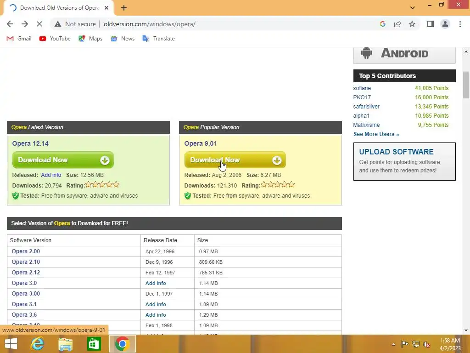This screenshot has width=470, height=353.
Task: Click Add info in Opera 3.0 row
Action: pyautogui.click(x=156, y=283)
